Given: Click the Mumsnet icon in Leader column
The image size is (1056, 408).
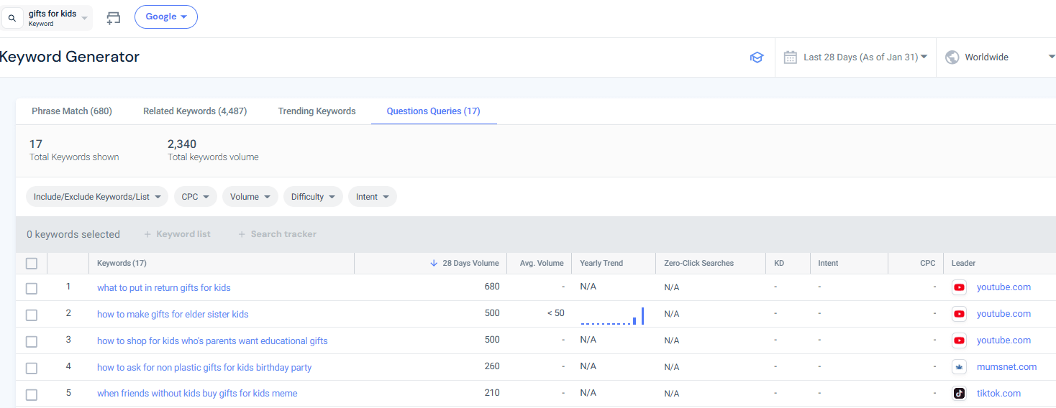Looking at the screenshot, I should (x=959, y=367).
